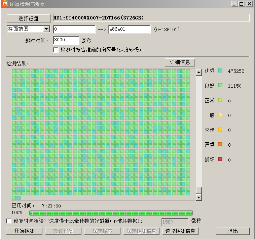Image resolution: width=255 pixels, height=239 pixels.
Task: Click the 严重 orange color swatch
Action: [220, 145]
